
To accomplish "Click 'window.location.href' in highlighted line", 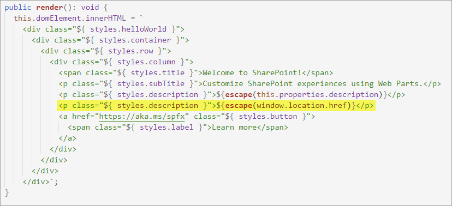I will tap(301, 106).
